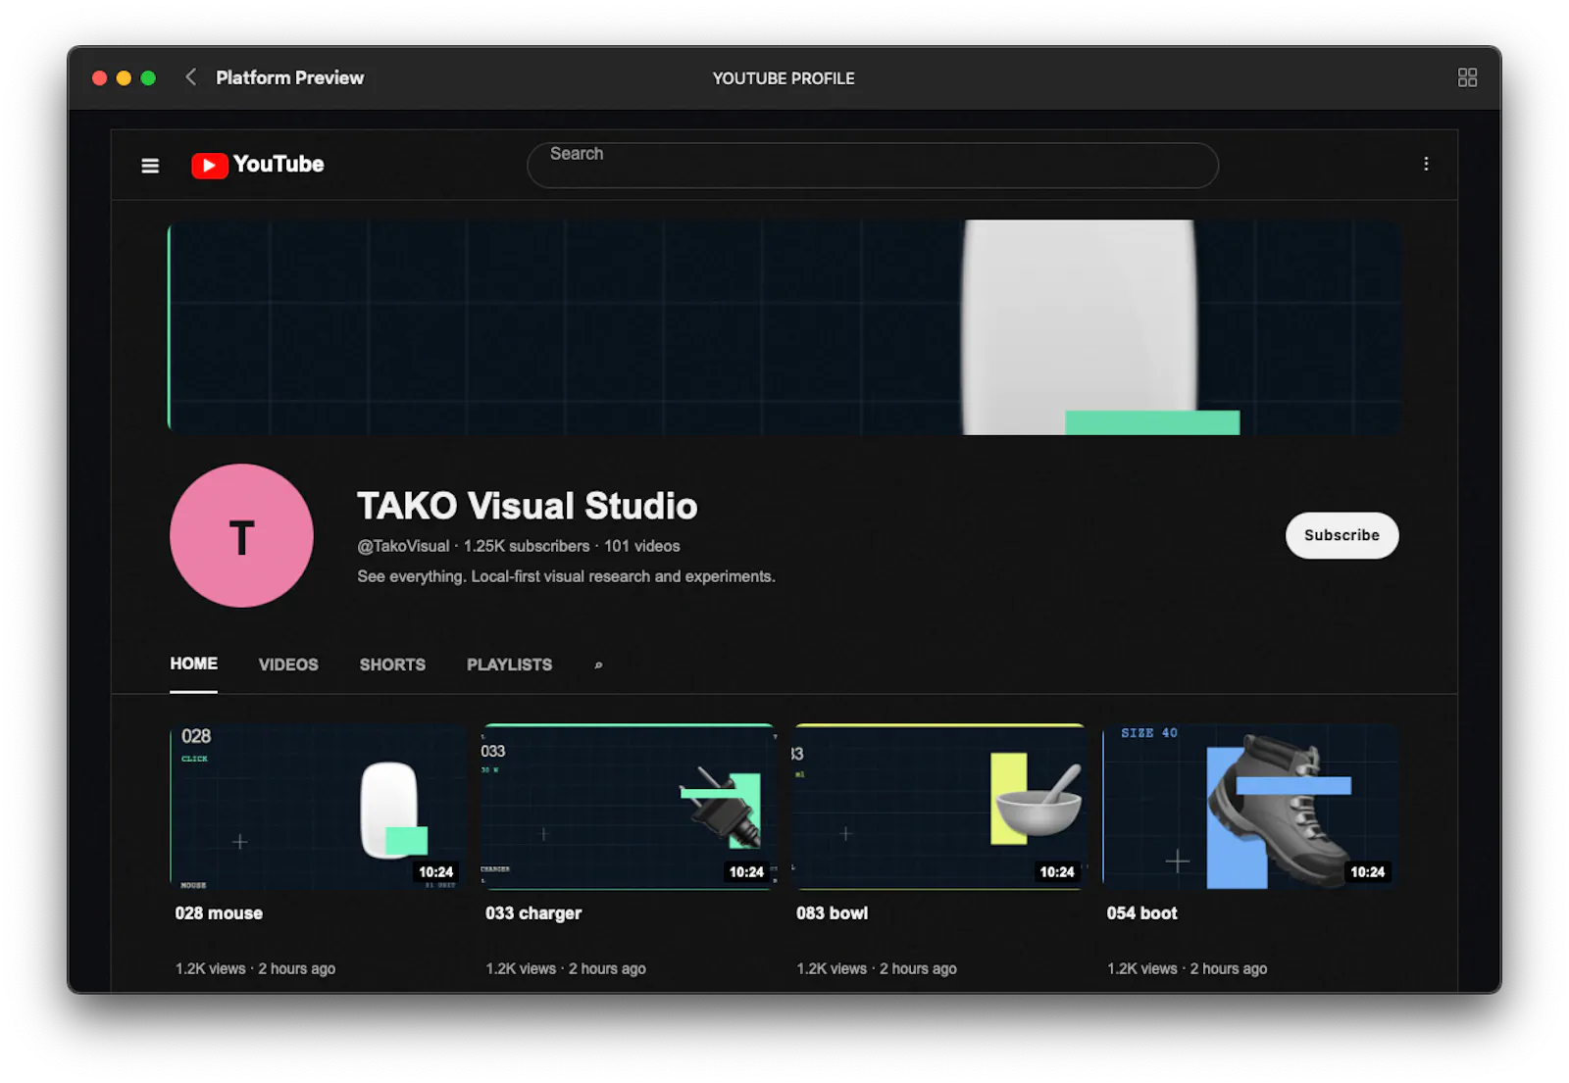Click the '033 charger' video title
This screenshot has height=1083, width=1569.
pyautogui.click(x=533, y=913)
